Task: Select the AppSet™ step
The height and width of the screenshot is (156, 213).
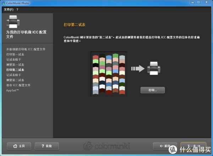Action: (12, 90)
